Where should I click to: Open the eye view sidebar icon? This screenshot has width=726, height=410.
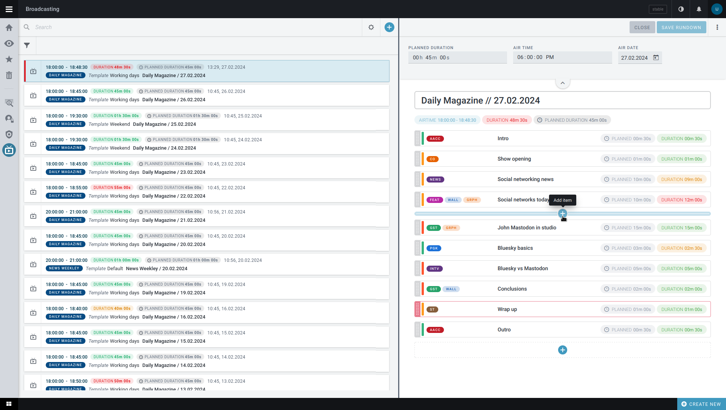point(9,43)
